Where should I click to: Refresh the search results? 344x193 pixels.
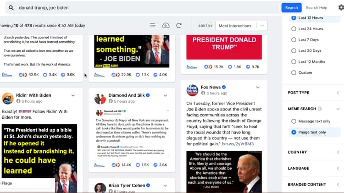[179, 25]
